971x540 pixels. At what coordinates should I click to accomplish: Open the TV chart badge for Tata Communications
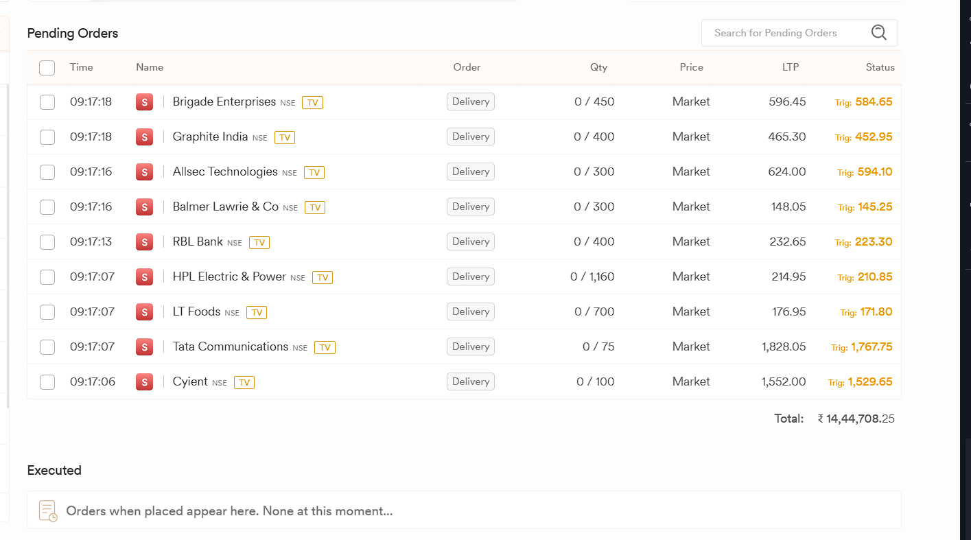tap(325, 348)
